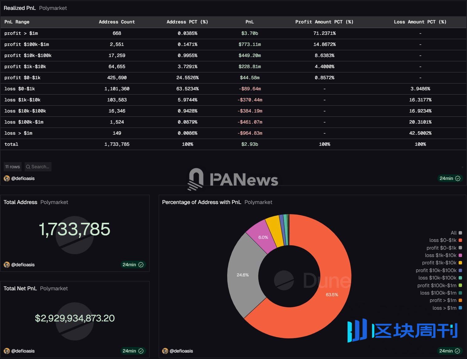Screen dimensions: 467x359
Task: Click the "PnL Range" column header
Action: (17, 22)
